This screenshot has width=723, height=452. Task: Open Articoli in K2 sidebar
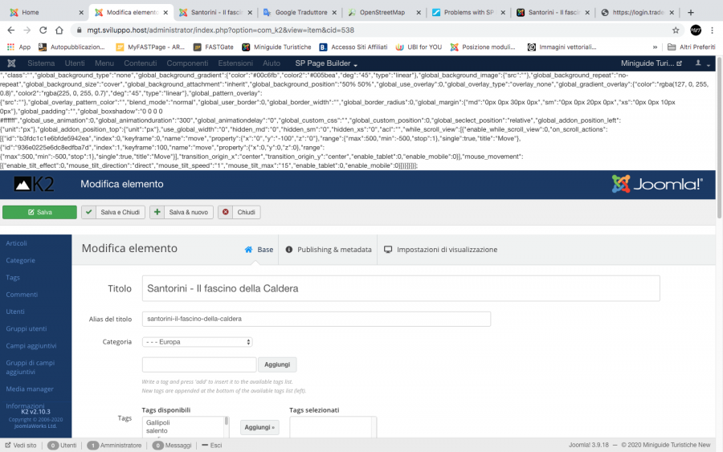tap(17, 243)
